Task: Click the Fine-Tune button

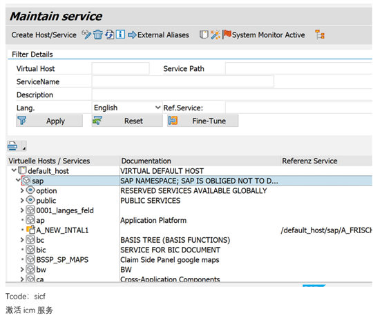Action: pos(202,121)
